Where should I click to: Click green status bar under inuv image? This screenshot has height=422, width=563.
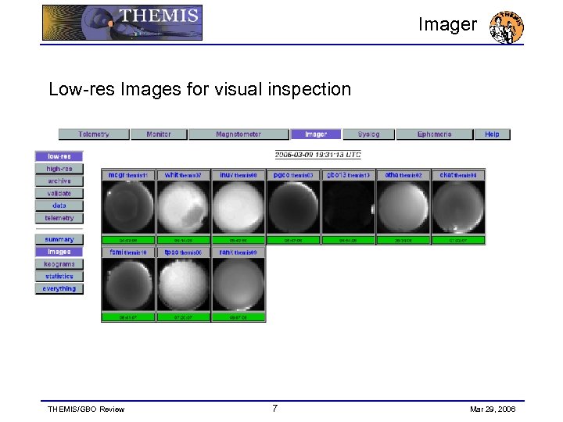238,240
